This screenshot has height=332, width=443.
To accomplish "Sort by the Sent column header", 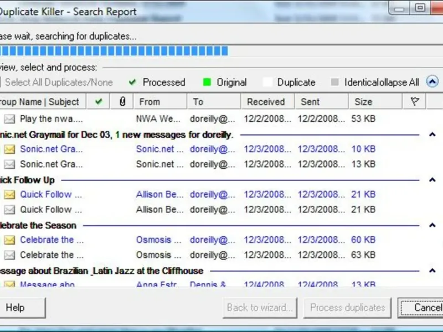I will (x=322, y=101).
